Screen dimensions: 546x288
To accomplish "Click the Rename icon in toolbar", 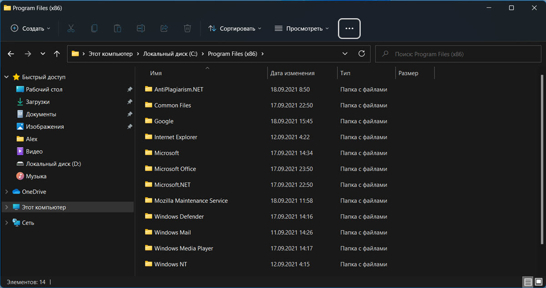I will 140,28.
